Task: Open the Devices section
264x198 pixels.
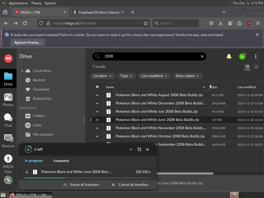Action: [x=8, y=141]
